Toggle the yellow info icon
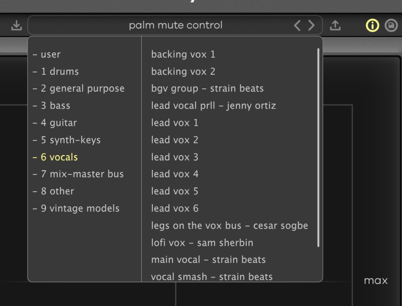 (372, 26)
